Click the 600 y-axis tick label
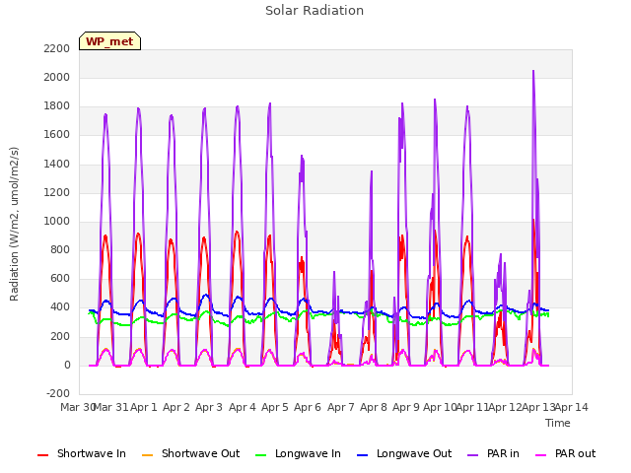This screenshot has width=631, height=473. coord(60,278)
